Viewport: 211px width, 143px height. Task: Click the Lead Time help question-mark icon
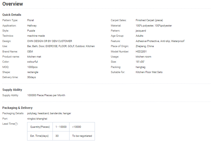16,124
